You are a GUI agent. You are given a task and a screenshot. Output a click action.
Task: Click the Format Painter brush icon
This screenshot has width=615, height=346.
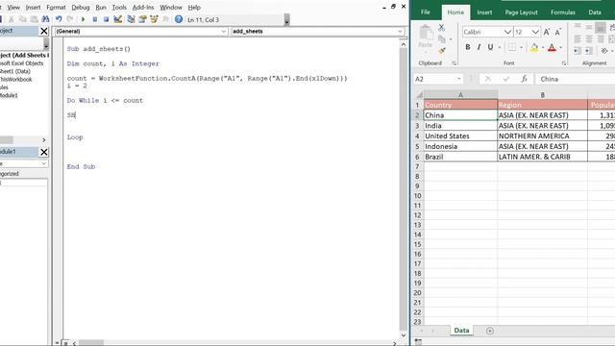[x=442, y=51]
